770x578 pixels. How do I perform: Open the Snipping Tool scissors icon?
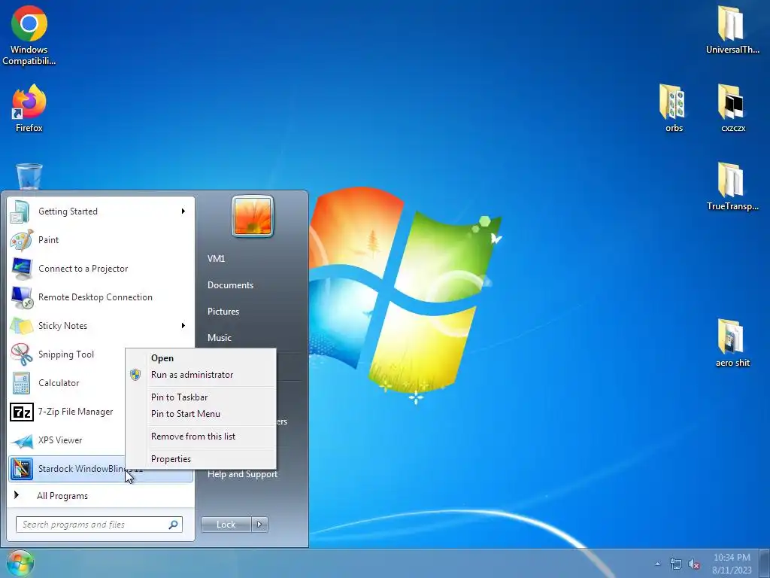tap(22, 354)
